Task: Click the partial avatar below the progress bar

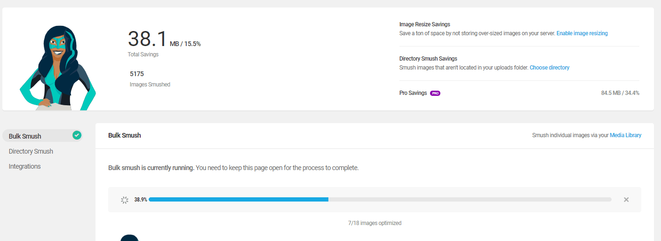Action: pos(129,238)
